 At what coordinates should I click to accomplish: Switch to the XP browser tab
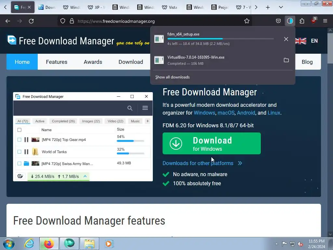click(x=96, y=7)
